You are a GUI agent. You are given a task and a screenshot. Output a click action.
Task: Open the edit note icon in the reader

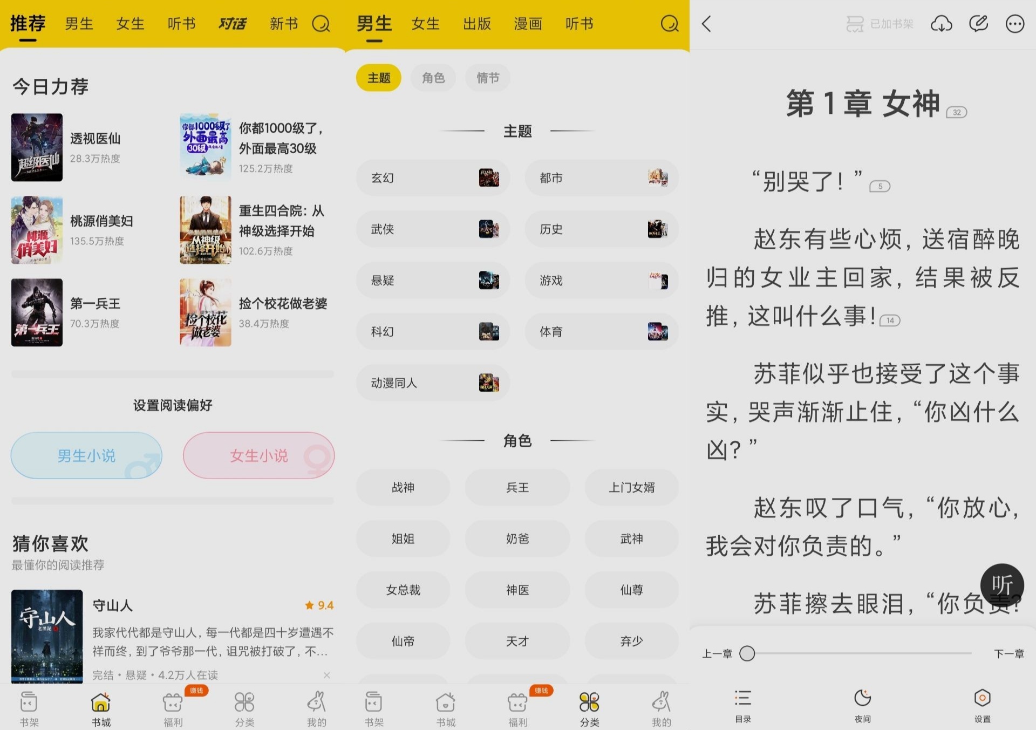point(978,24)
